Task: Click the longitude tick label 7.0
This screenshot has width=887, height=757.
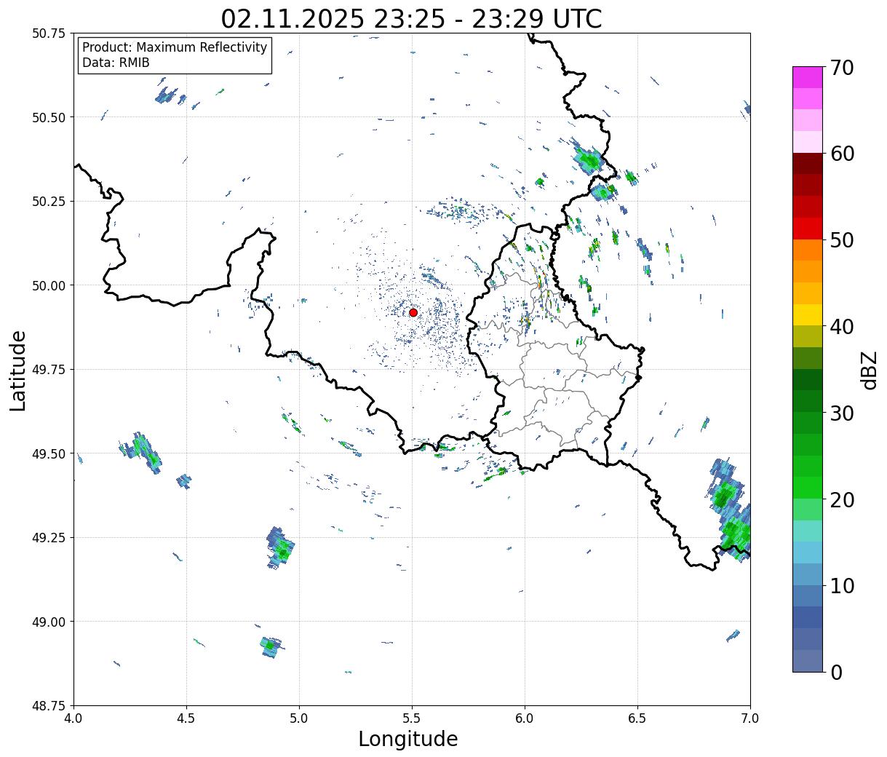Action: tap(750, 718)
